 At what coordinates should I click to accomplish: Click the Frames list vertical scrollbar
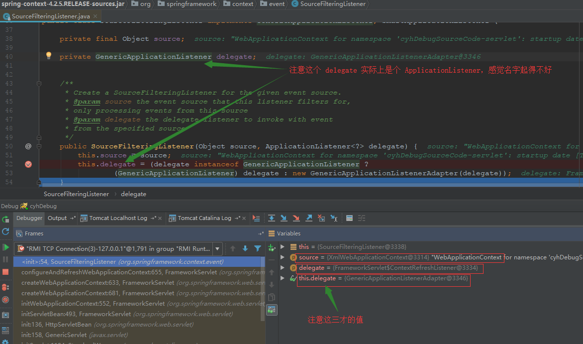coord(263,289)
